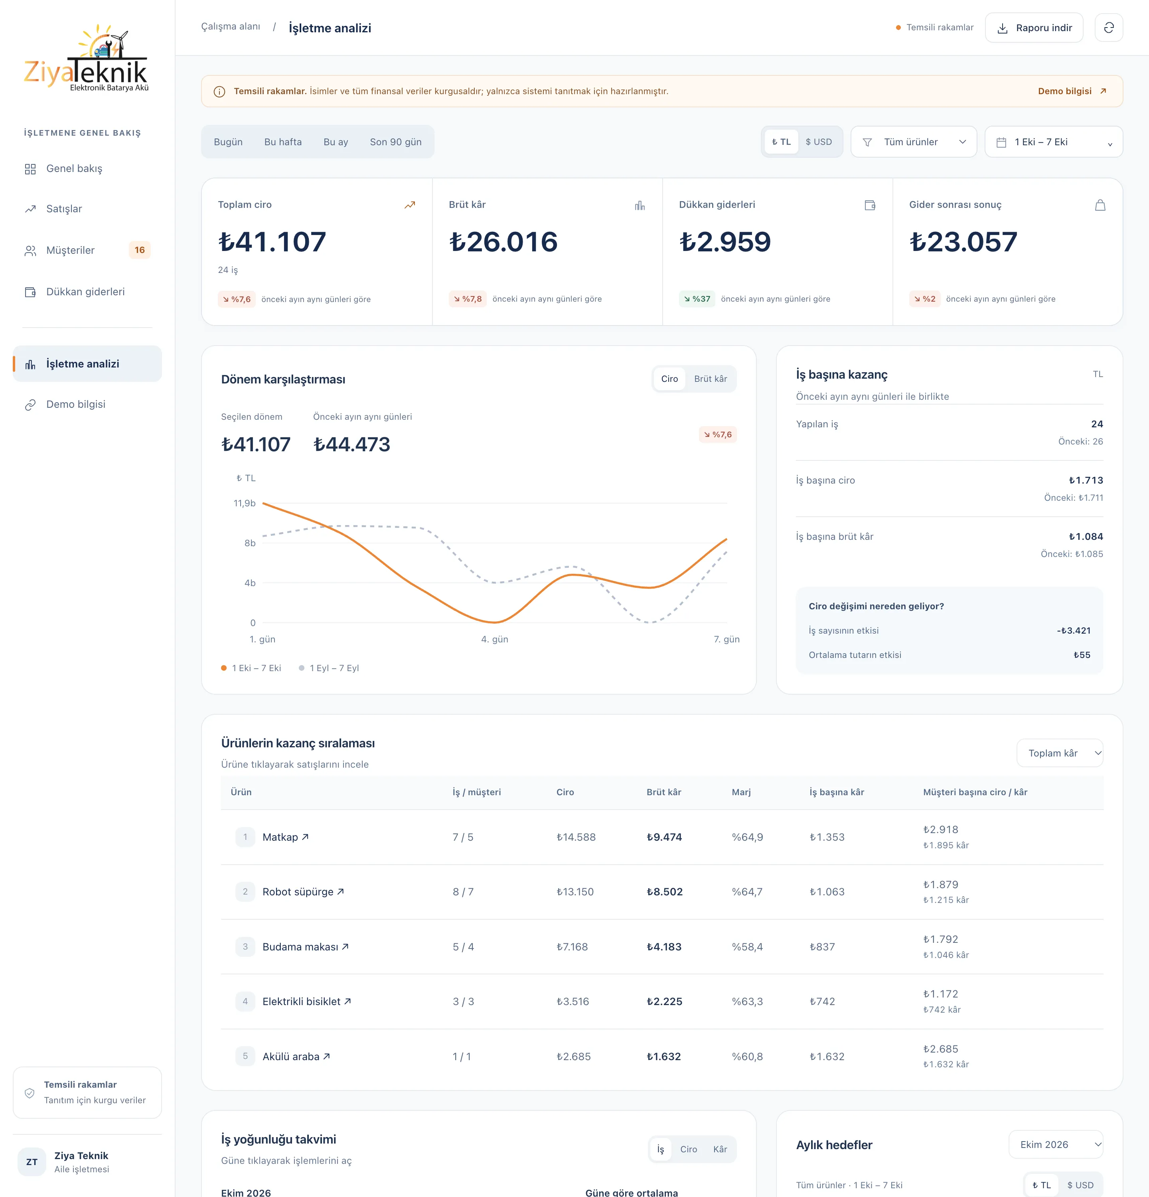Click the chart icon on Brüt kâr card
The height and width of the screenshot is (1197, 1149).
[640, 205]
